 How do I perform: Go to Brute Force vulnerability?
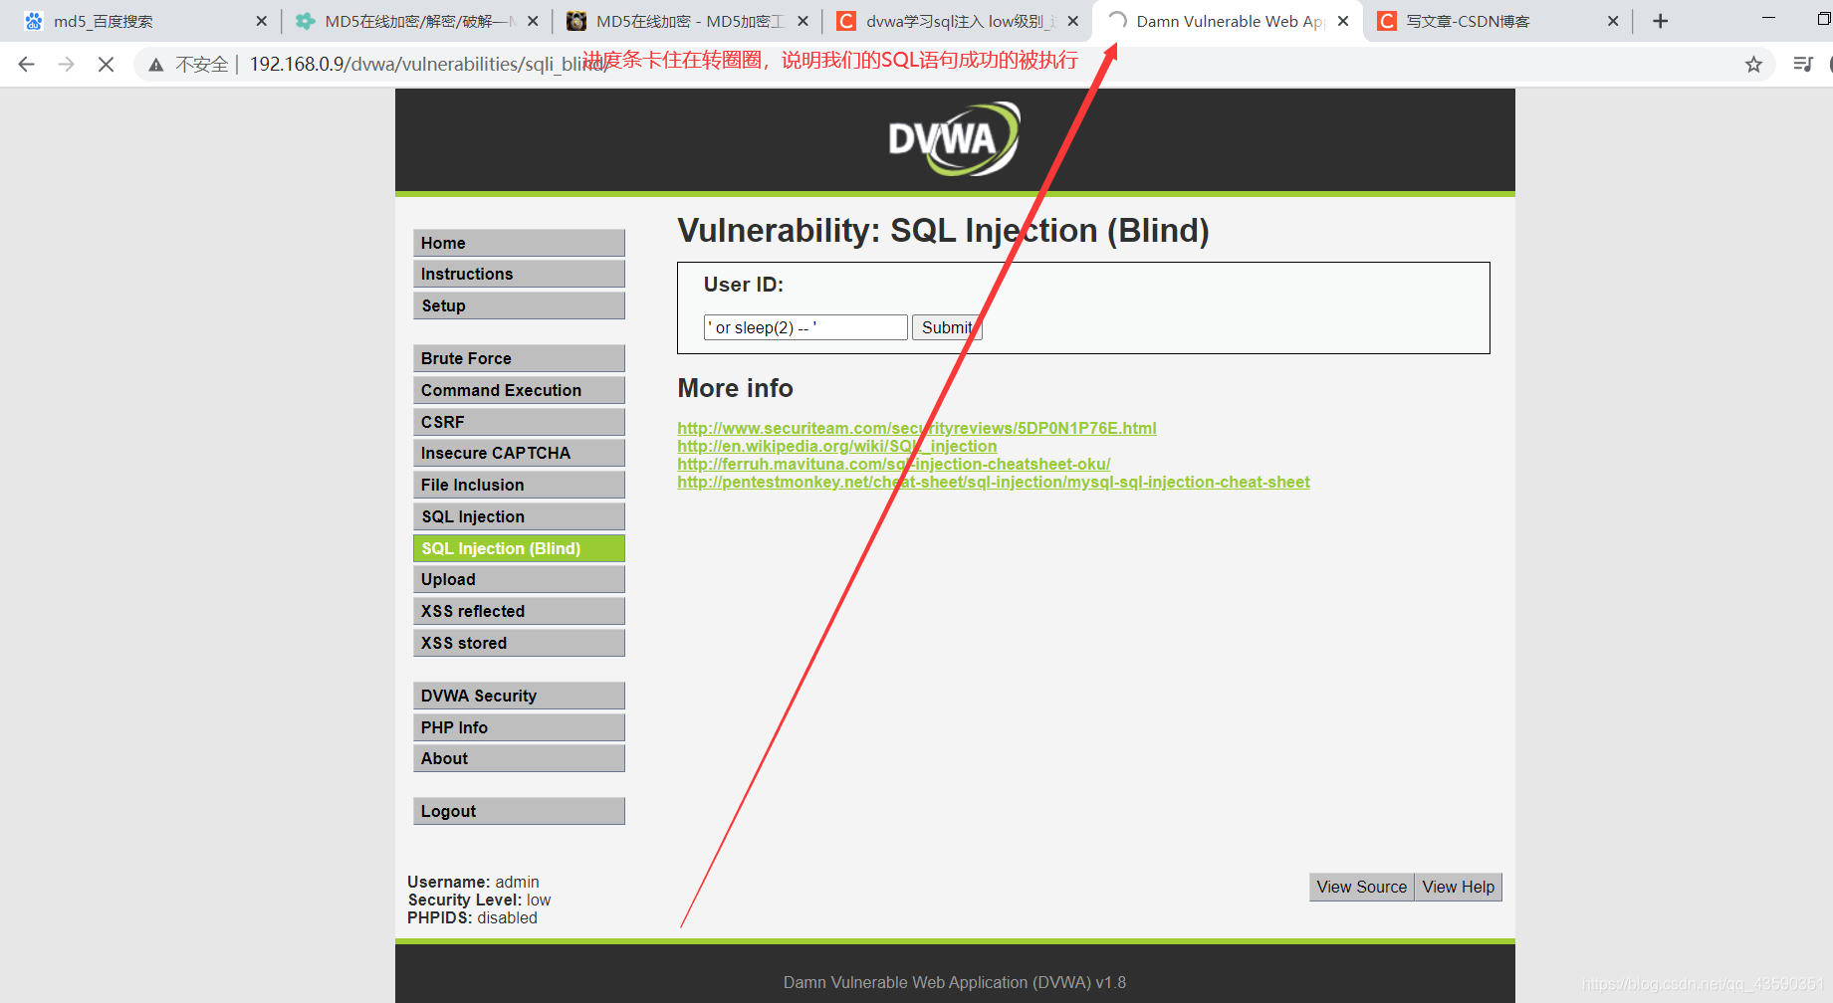(x=519, y=358)
